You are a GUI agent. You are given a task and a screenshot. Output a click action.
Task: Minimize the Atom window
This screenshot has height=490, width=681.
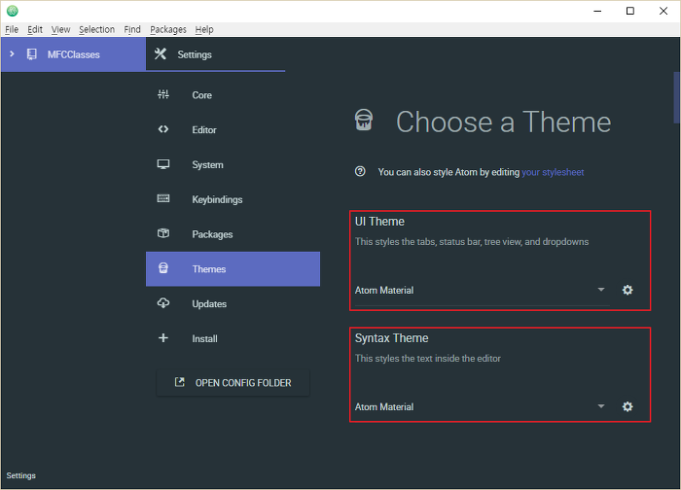597,11
